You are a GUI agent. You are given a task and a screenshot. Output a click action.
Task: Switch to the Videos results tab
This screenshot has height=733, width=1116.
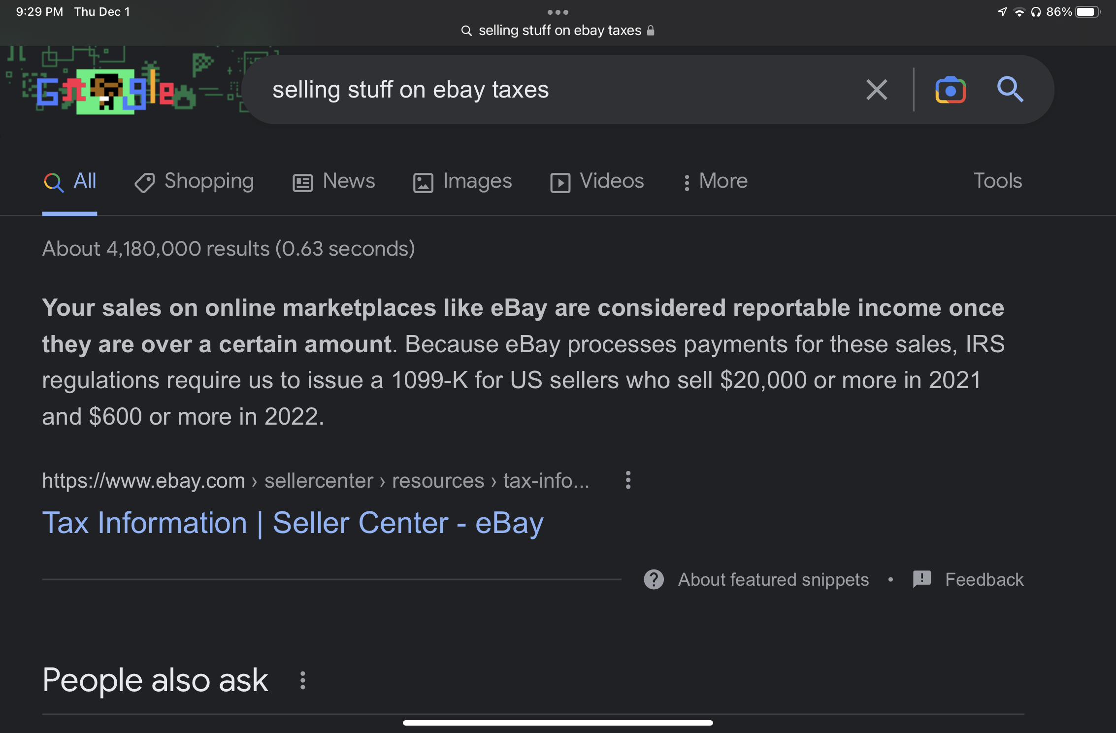[x=597, y=181]
